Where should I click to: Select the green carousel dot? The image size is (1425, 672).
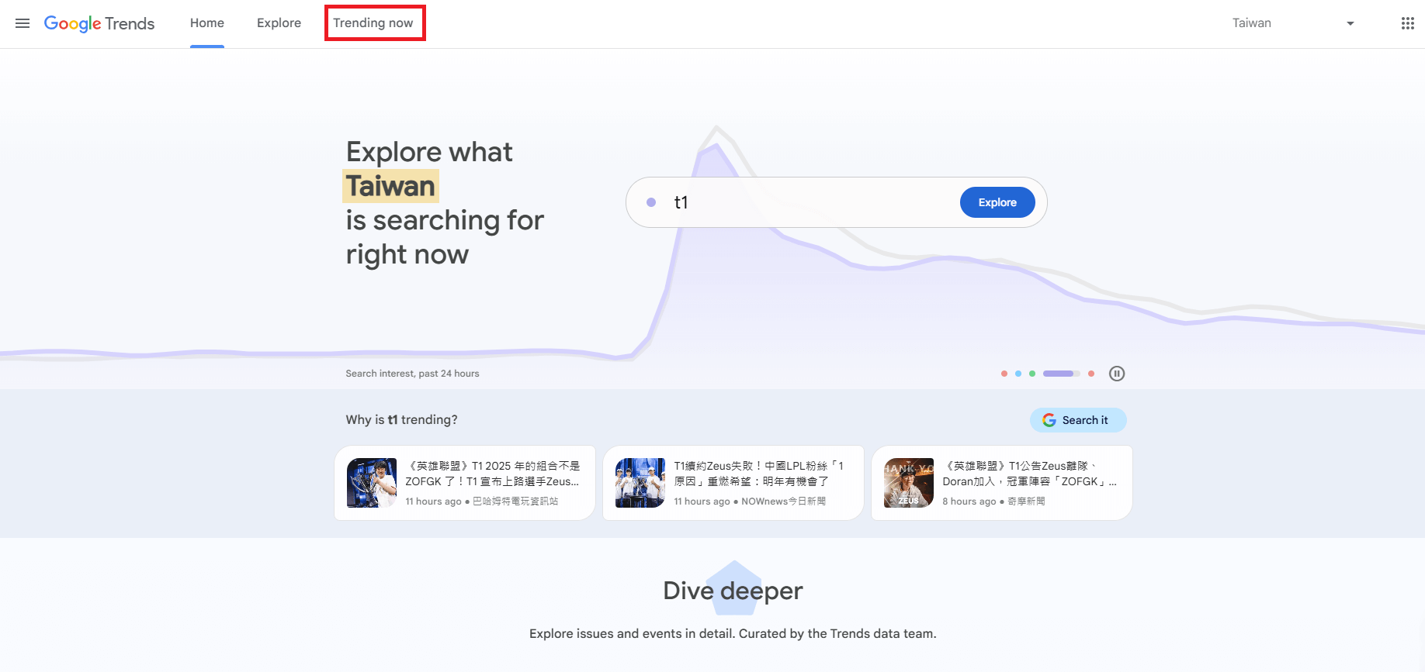tap(1032, 374)
